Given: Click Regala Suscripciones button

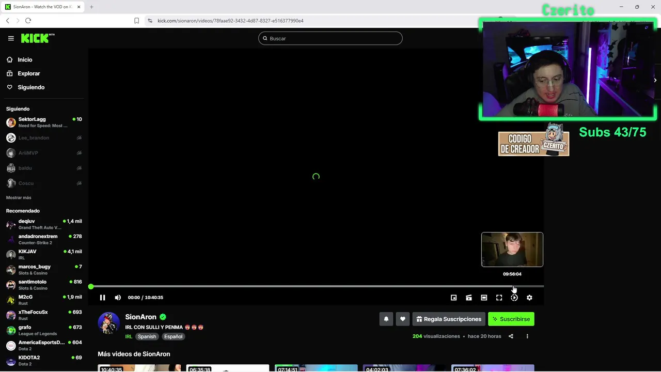Looking at the screenshot, I should pos(448,319).
